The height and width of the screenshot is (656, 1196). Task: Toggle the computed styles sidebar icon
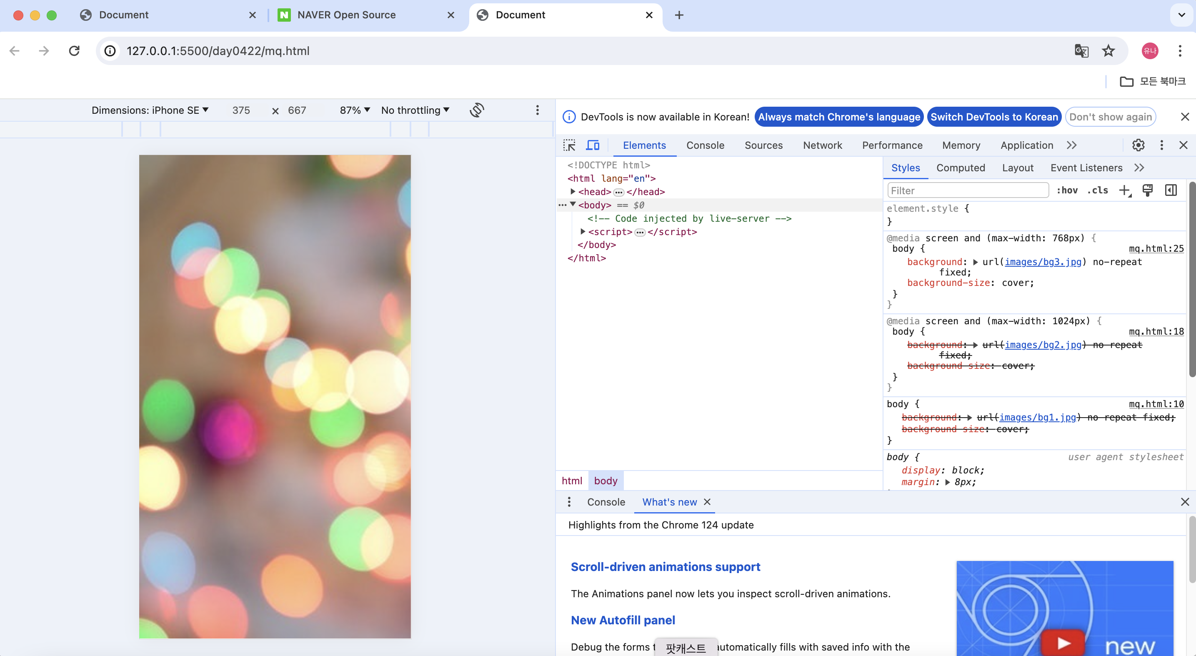[1171, 190]
